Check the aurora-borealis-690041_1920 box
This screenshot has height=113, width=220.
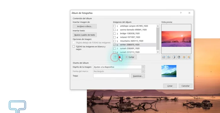115,30
